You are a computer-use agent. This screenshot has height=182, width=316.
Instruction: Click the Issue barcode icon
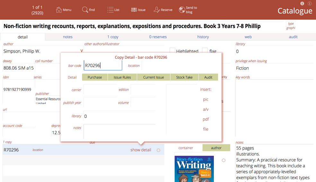(134, 10)
